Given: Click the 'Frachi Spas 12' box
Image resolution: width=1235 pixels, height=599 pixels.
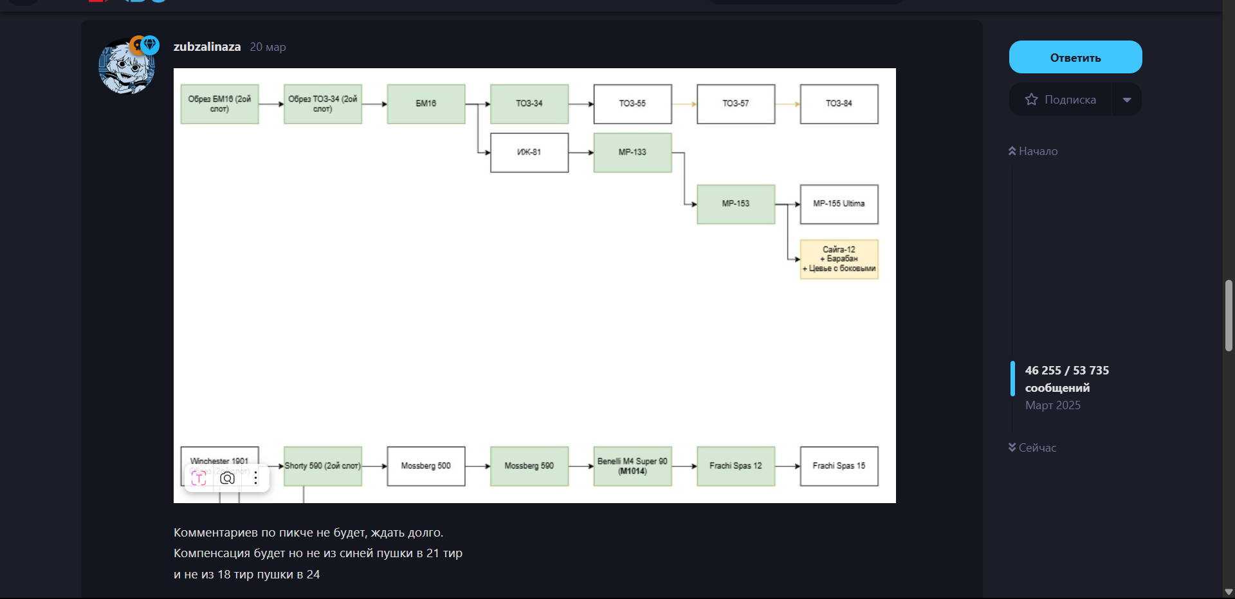Looking at the screenshot, I should (736, 466).
